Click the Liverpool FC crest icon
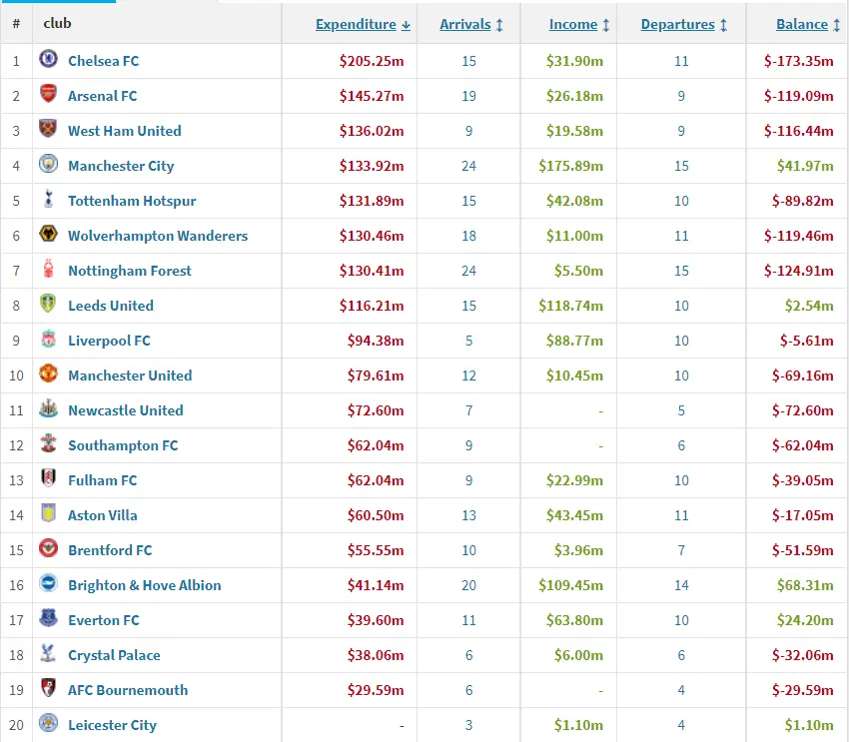Viewport: 849px width, 742px height. (x=48, y=341)
